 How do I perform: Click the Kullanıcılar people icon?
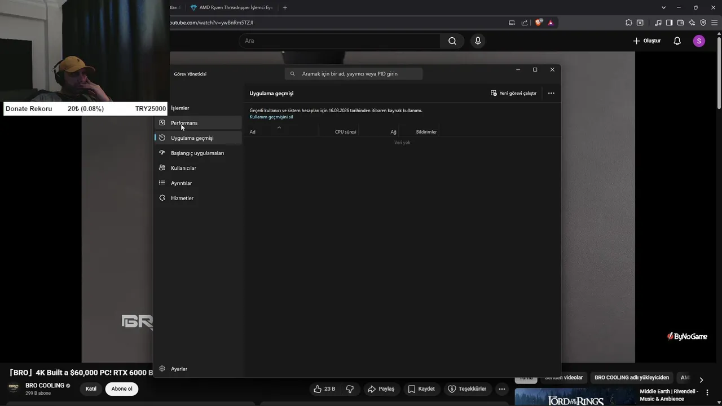162,168
